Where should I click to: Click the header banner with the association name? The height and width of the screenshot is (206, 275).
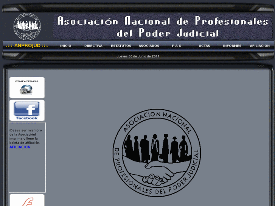163,26
